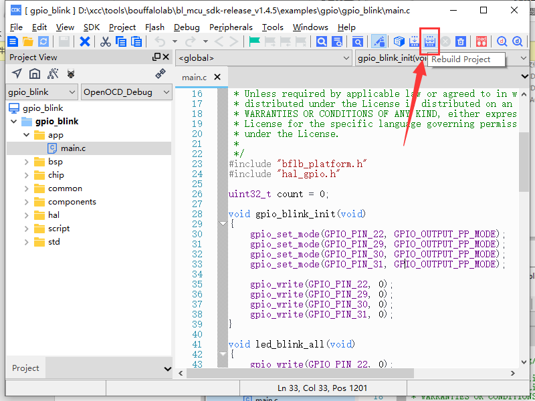Open the gpio_blink project combo box
The height and width of the screenshot is (401, 535).
(x=42, y=92)
